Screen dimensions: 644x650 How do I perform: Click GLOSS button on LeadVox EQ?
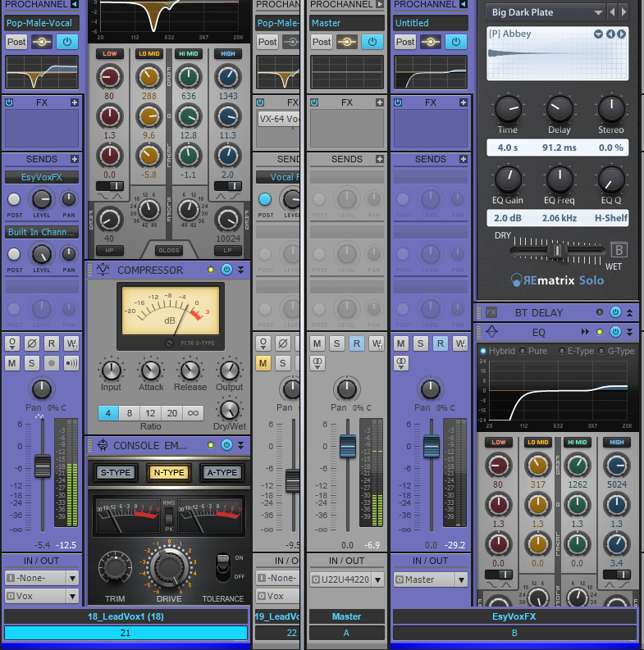[169, 250]
